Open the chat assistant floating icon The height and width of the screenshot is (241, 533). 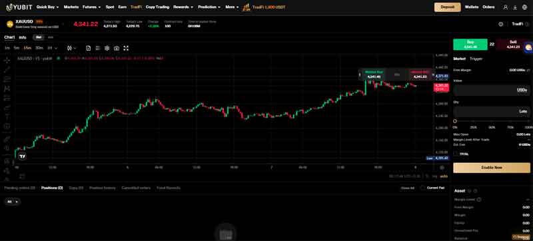[528, 47]
